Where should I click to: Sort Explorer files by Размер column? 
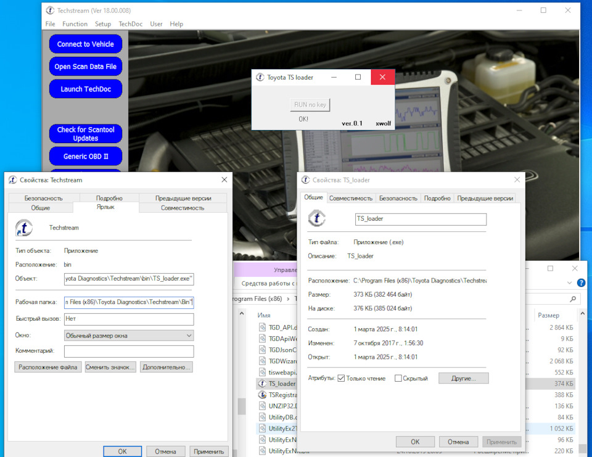548,315
